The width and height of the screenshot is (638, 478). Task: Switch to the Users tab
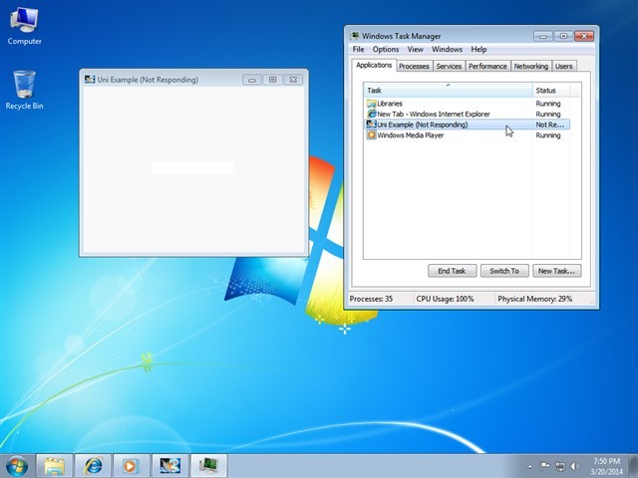(x=563, y=66)
